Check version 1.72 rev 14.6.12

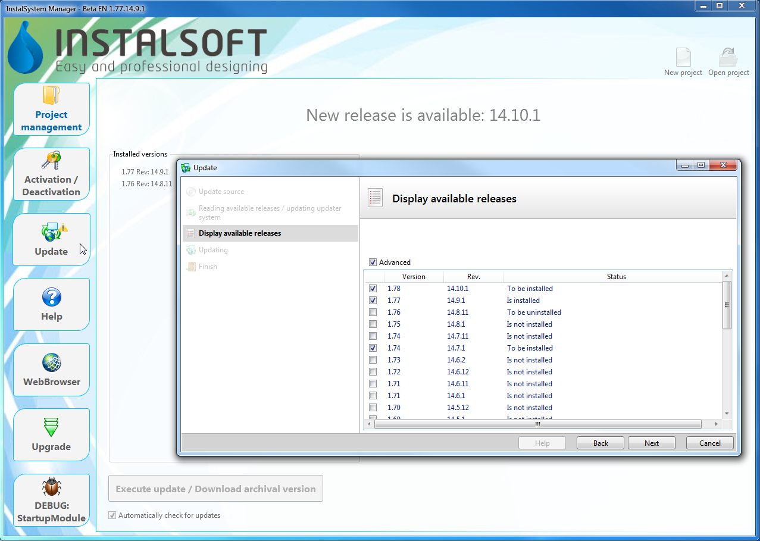tap(373, 372)
